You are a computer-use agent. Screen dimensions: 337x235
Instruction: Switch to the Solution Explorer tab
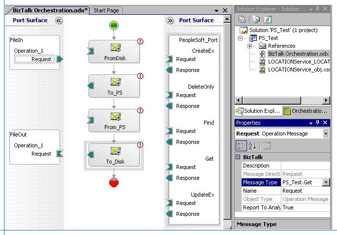[x=259, y=111]
